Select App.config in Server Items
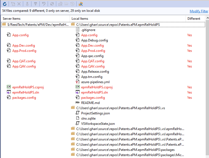Viewport: 209px width, 158px height. [x=20, y=35]
